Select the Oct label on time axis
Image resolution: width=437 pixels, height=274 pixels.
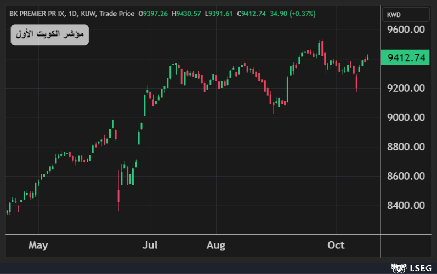pos(336,245)
